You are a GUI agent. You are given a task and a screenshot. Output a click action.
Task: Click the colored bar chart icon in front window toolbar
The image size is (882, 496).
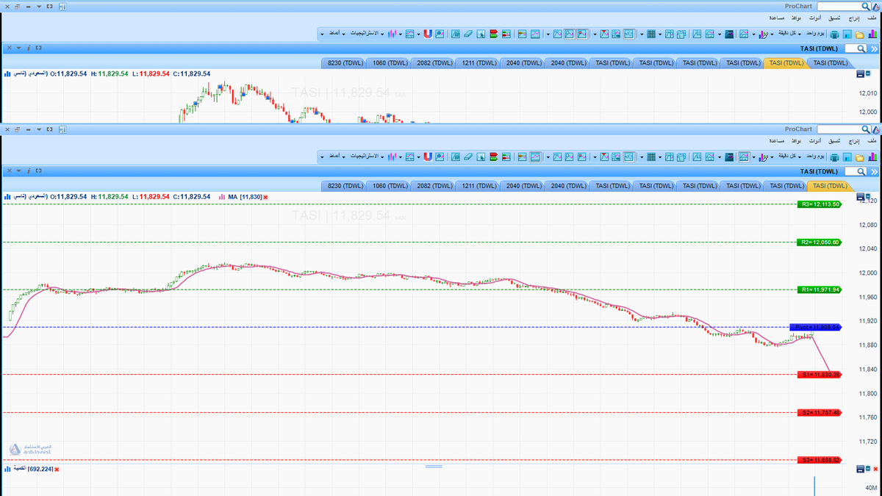pos(872,157)
